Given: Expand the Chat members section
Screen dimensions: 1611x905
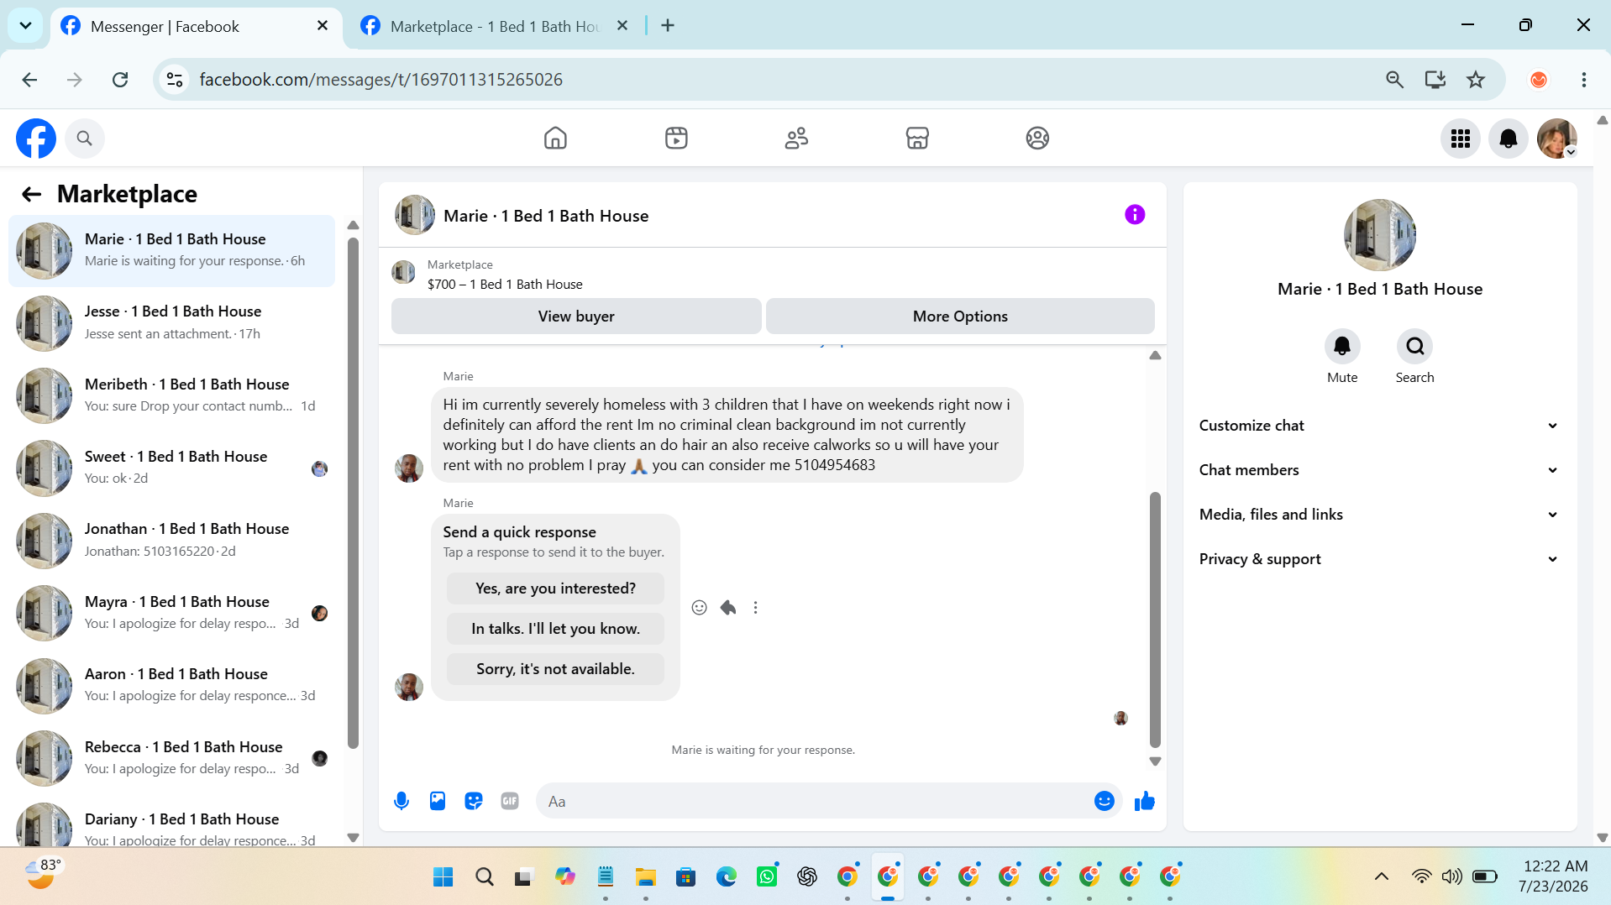Looking at the screenshot, I should click(x=1380, y=470).
